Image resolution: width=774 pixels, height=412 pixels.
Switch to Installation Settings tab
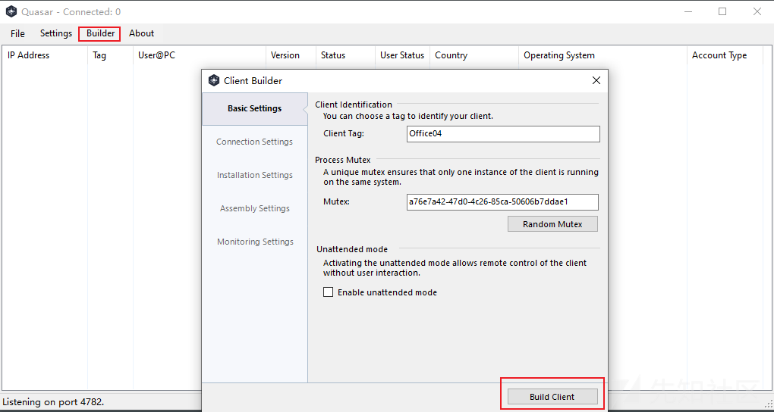(255, 176)
